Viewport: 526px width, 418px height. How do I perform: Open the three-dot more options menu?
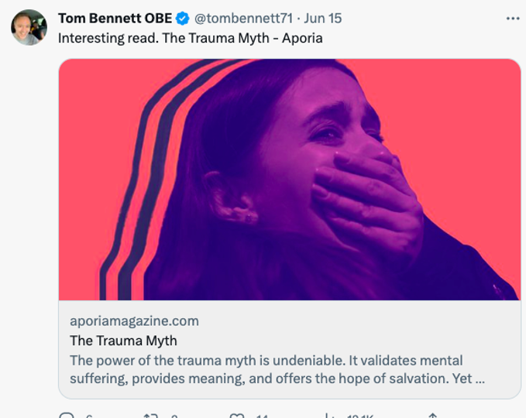click(x=513, y=19)
